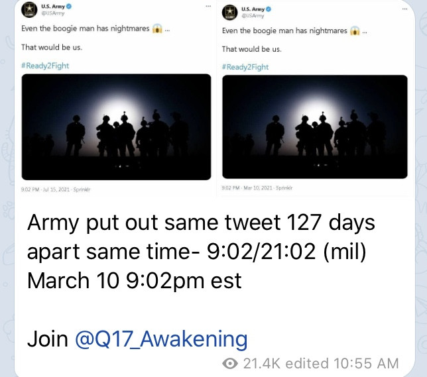
Task: Click the U.S. Army avatar in left tweet
Action: (29, 11)
